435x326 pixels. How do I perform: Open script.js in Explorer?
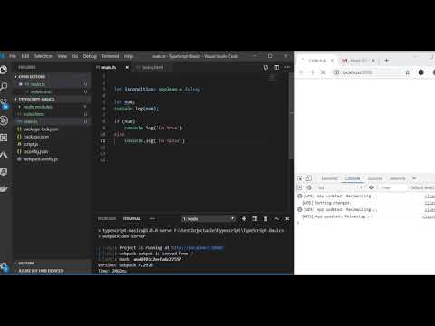pos(31,144)
